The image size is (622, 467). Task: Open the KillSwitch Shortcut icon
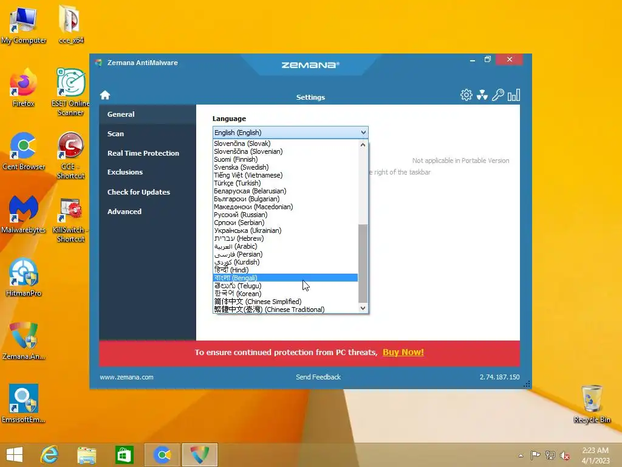click(70, 219)
